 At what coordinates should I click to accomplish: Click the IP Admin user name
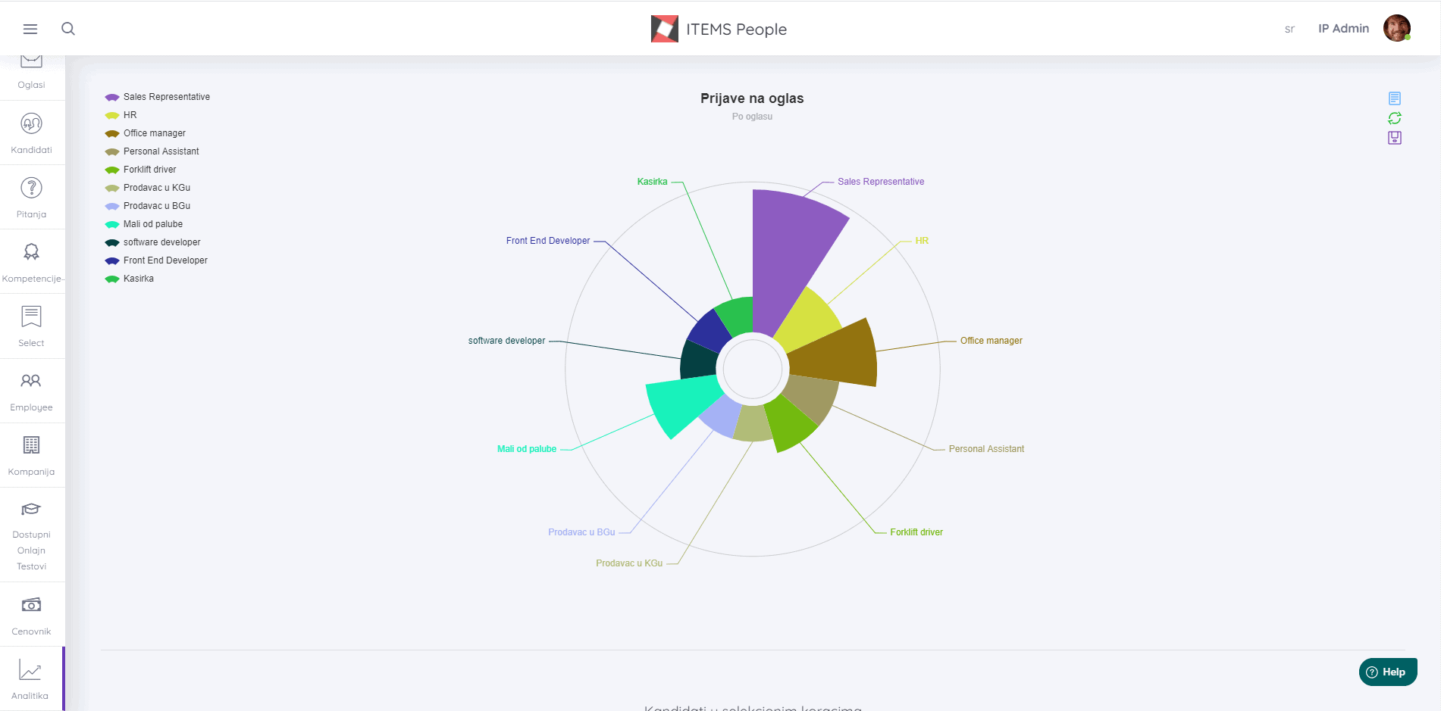[1343, 28]
